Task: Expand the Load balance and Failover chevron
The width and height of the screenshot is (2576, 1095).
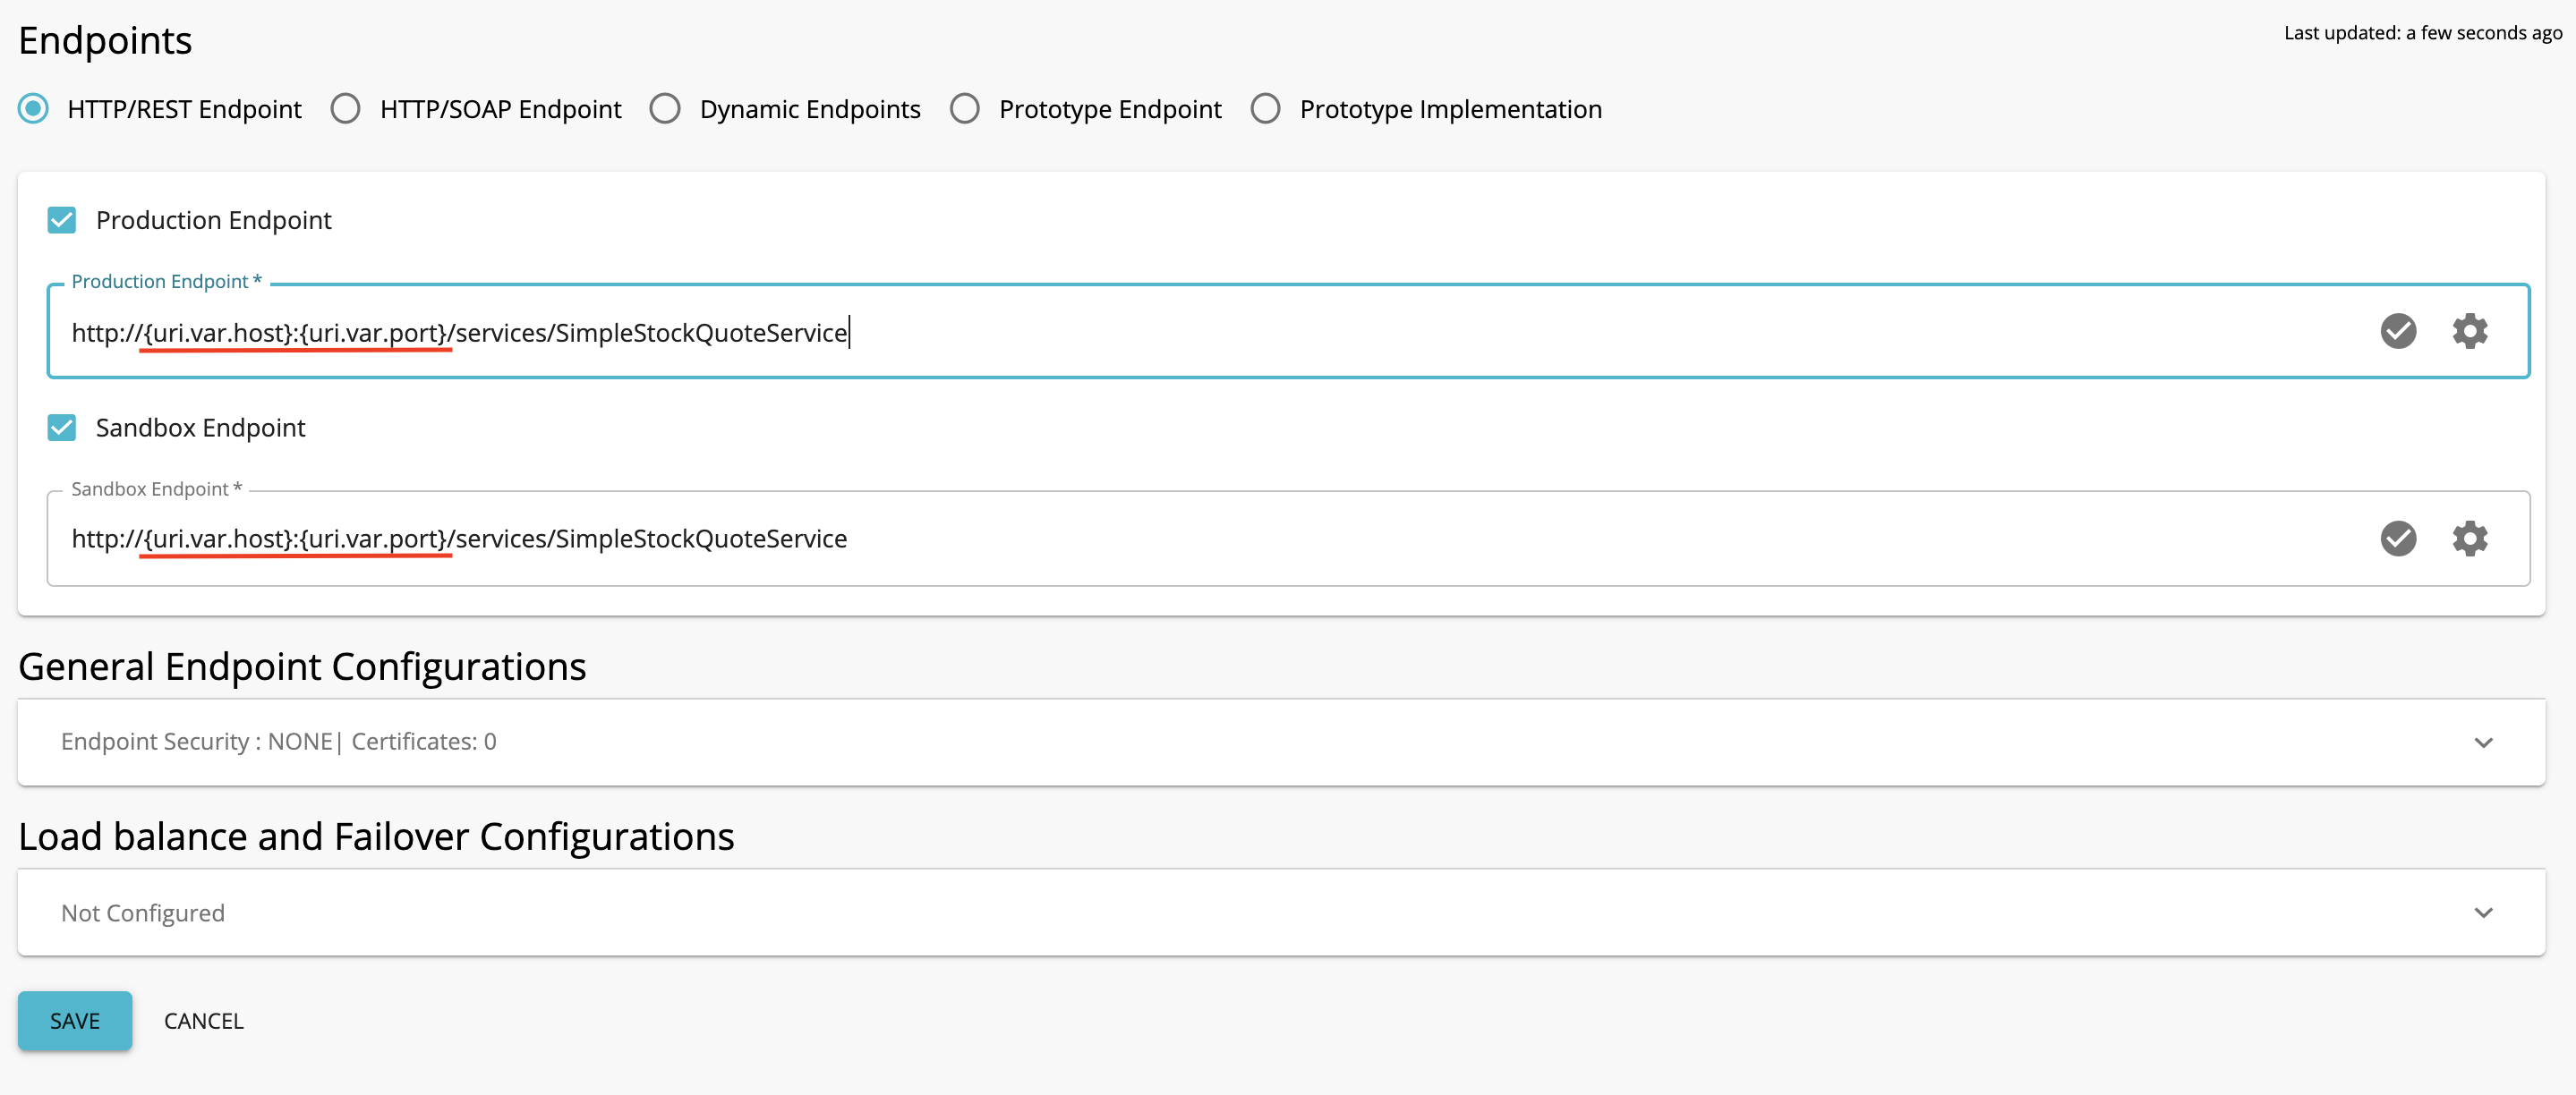Action: coord(2483,912)
